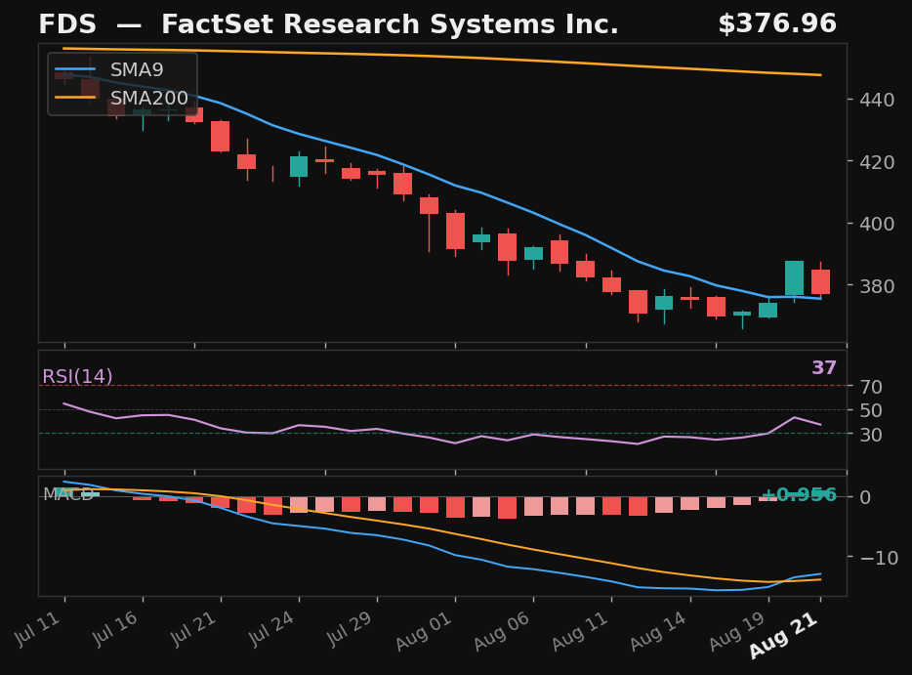Click the MACD 0 axis label
Screen dimensions: 912x675
(x=865, y=497)
